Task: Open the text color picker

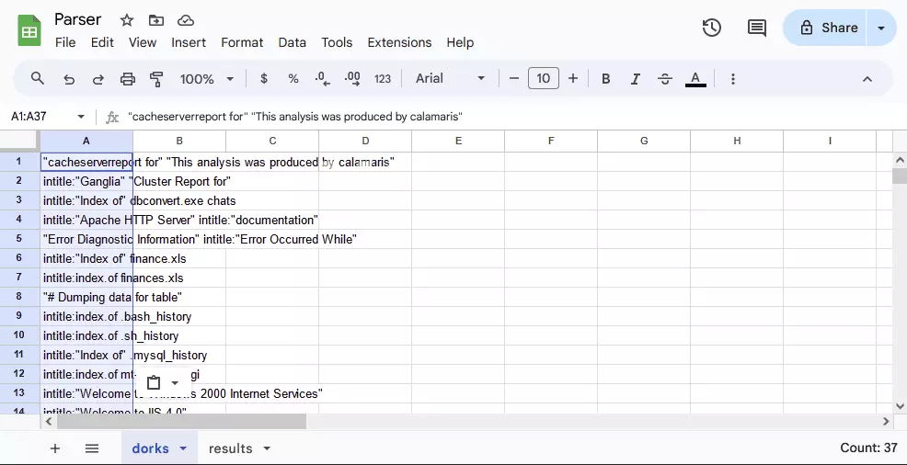Action: [x=695, y=78]
